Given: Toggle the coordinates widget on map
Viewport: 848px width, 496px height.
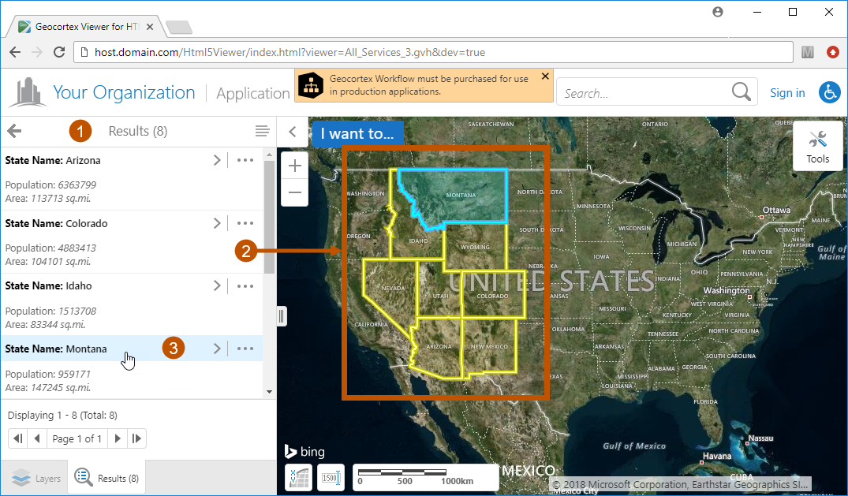Looking at the screenshot, I should coord(298,477).
